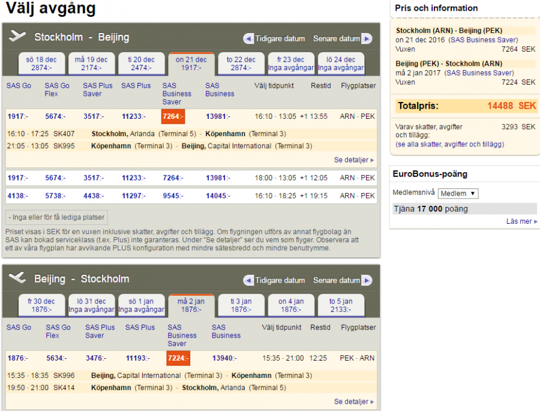Select the 7264 SAS Business Saver outbound fare
The height and width of the screenshot is (411, 540).
coord(173,116)
